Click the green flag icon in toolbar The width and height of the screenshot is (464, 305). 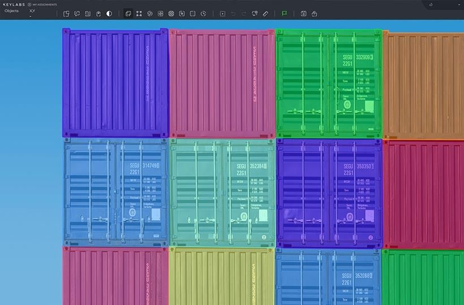pyautogui.click(x=285, y=14)
